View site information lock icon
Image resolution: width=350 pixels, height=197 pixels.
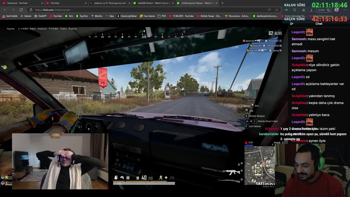click(x=31, y=10)
